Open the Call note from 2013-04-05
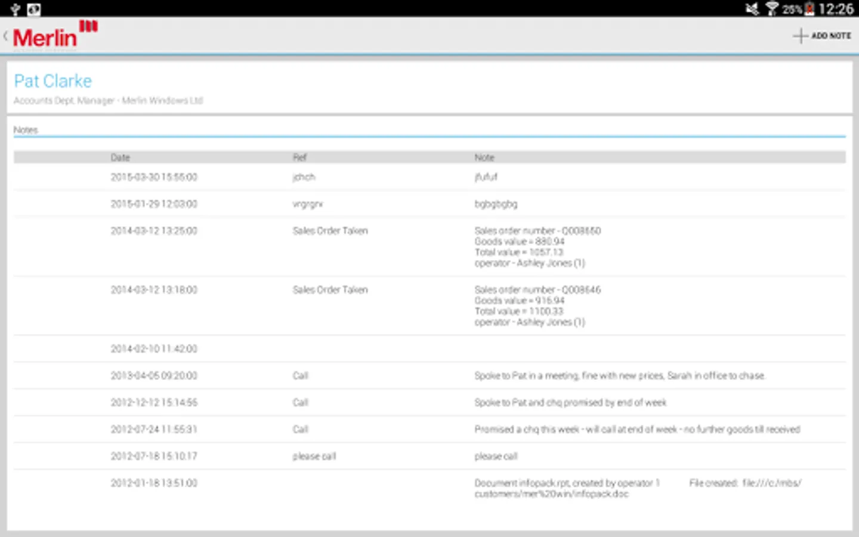The width and height of the screenshot is (859, 537). click(x=418, y=375)
